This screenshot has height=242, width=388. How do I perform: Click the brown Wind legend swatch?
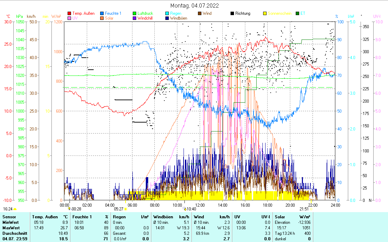[x=200, y=14]
